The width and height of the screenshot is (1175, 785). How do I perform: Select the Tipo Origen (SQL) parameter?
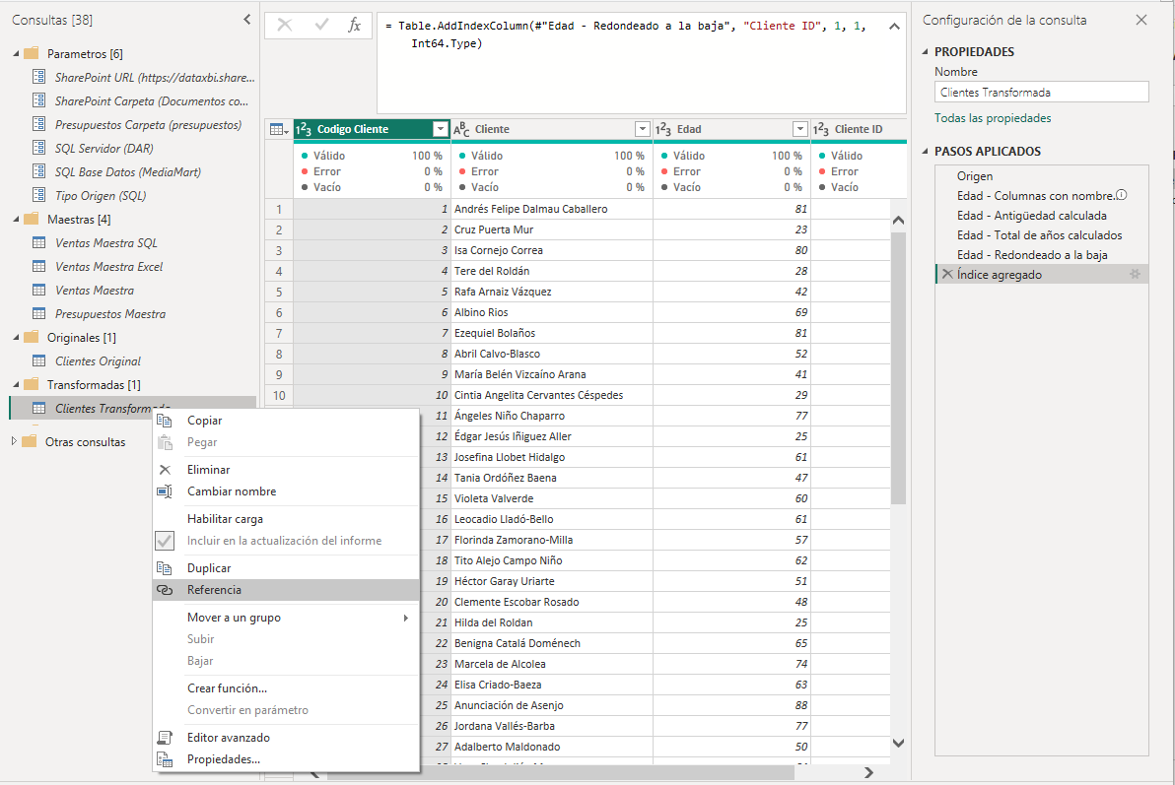pyautogui.click(x=101, y=195)
